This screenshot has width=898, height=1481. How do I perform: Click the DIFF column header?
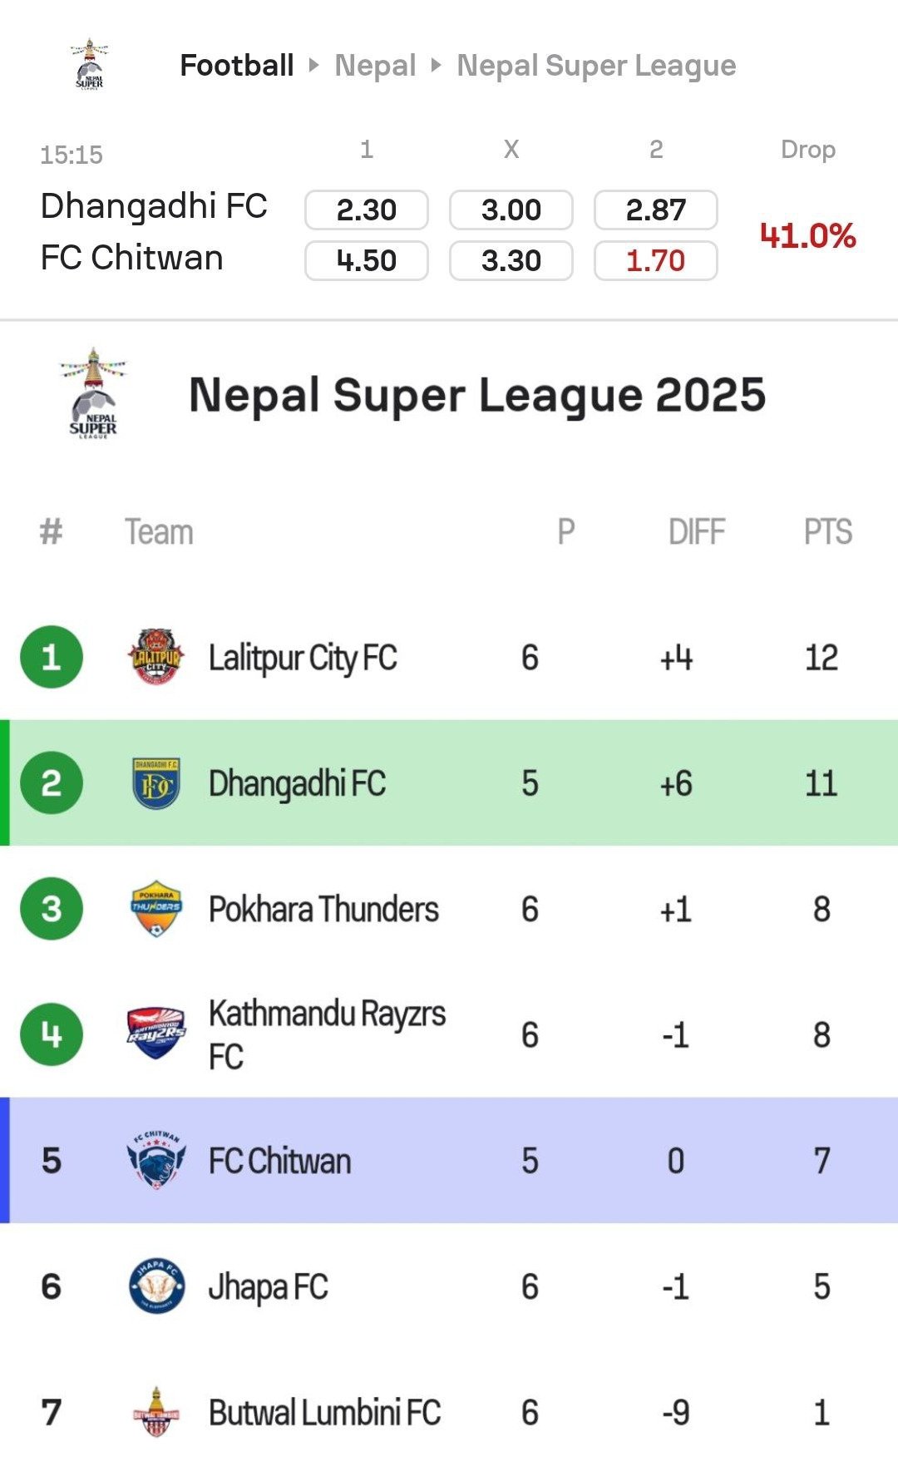697,532
